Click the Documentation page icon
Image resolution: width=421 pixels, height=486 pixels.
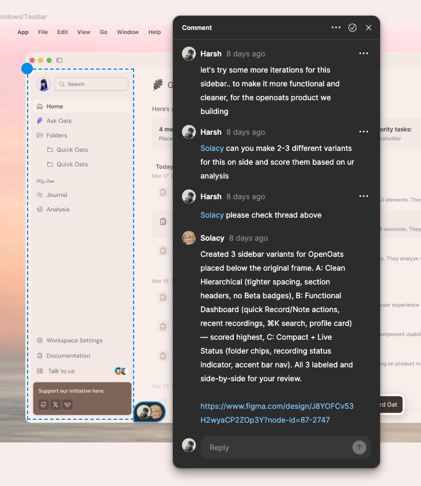tap(40, 355)
